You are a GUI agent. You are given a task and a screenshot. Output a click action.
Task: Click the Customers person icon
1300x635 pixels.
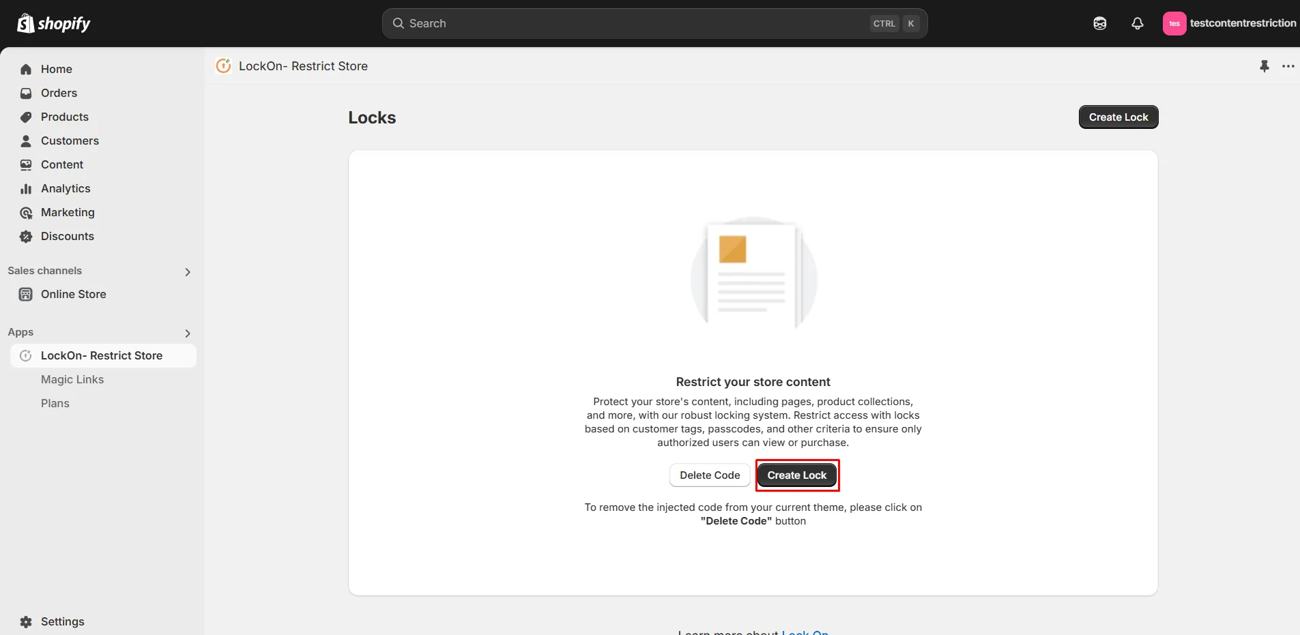click(26, 141)
